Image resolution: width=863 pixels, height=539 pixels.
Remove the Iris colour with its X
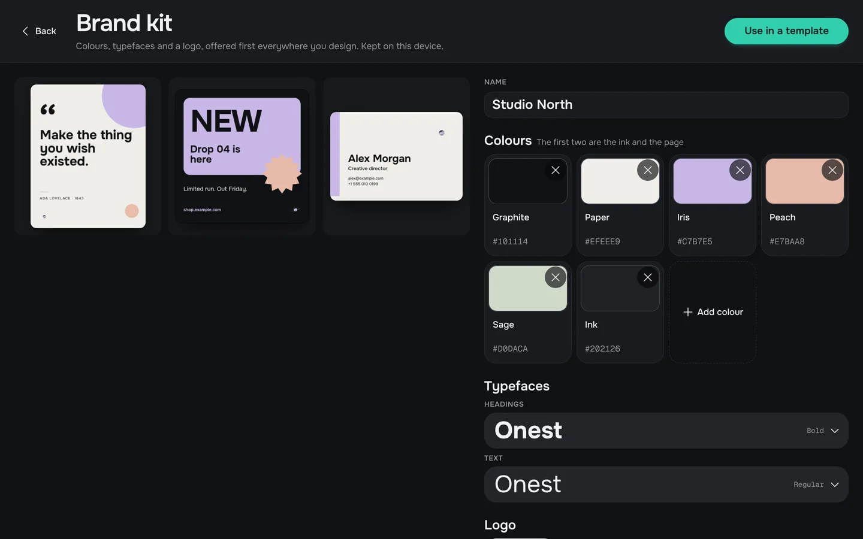[740, 170]
